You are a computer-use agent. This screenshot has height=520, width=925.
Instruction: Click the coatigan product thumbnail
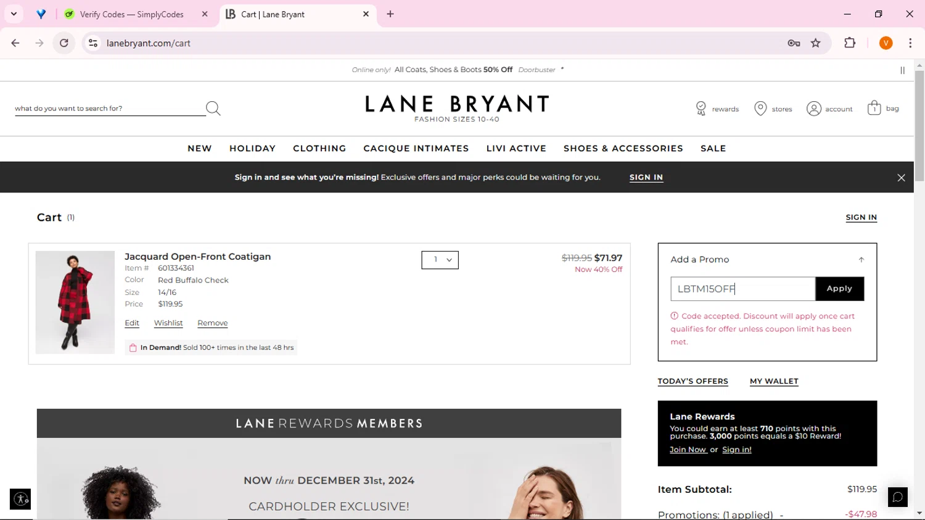[x=75, y=302]
